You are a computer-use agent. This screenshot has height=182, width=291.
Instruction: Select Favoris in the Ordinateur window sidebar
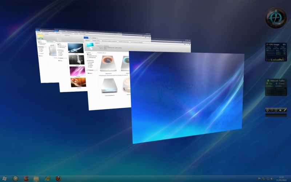coord(89,52)
